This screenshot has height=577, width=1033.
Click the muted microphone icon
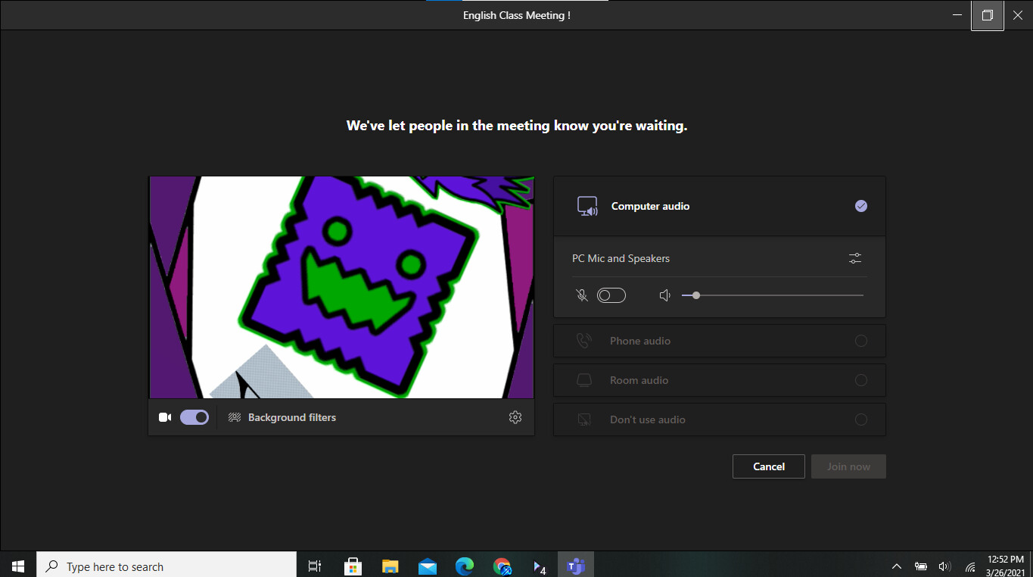pos(582,295)
